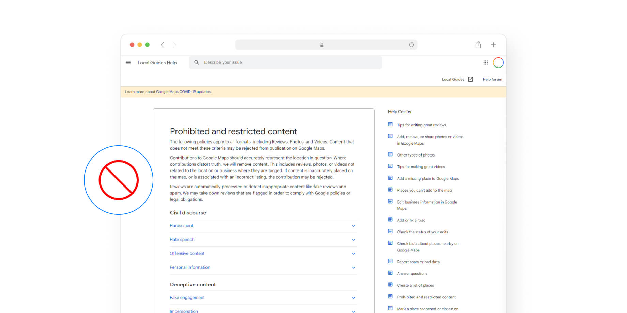Open a new tab with plus icon
The height and width of the screenshot is (313, 627).
[493, 45]
